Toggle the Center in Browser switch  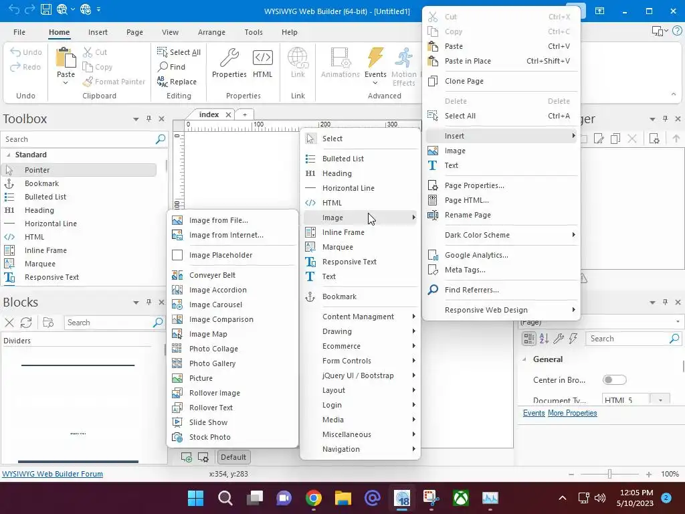pos(614,380)
